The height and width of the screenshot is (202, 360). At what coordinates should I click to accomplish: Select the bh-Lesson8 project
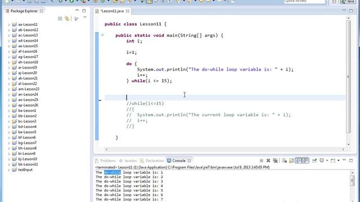tap(27, 148)
